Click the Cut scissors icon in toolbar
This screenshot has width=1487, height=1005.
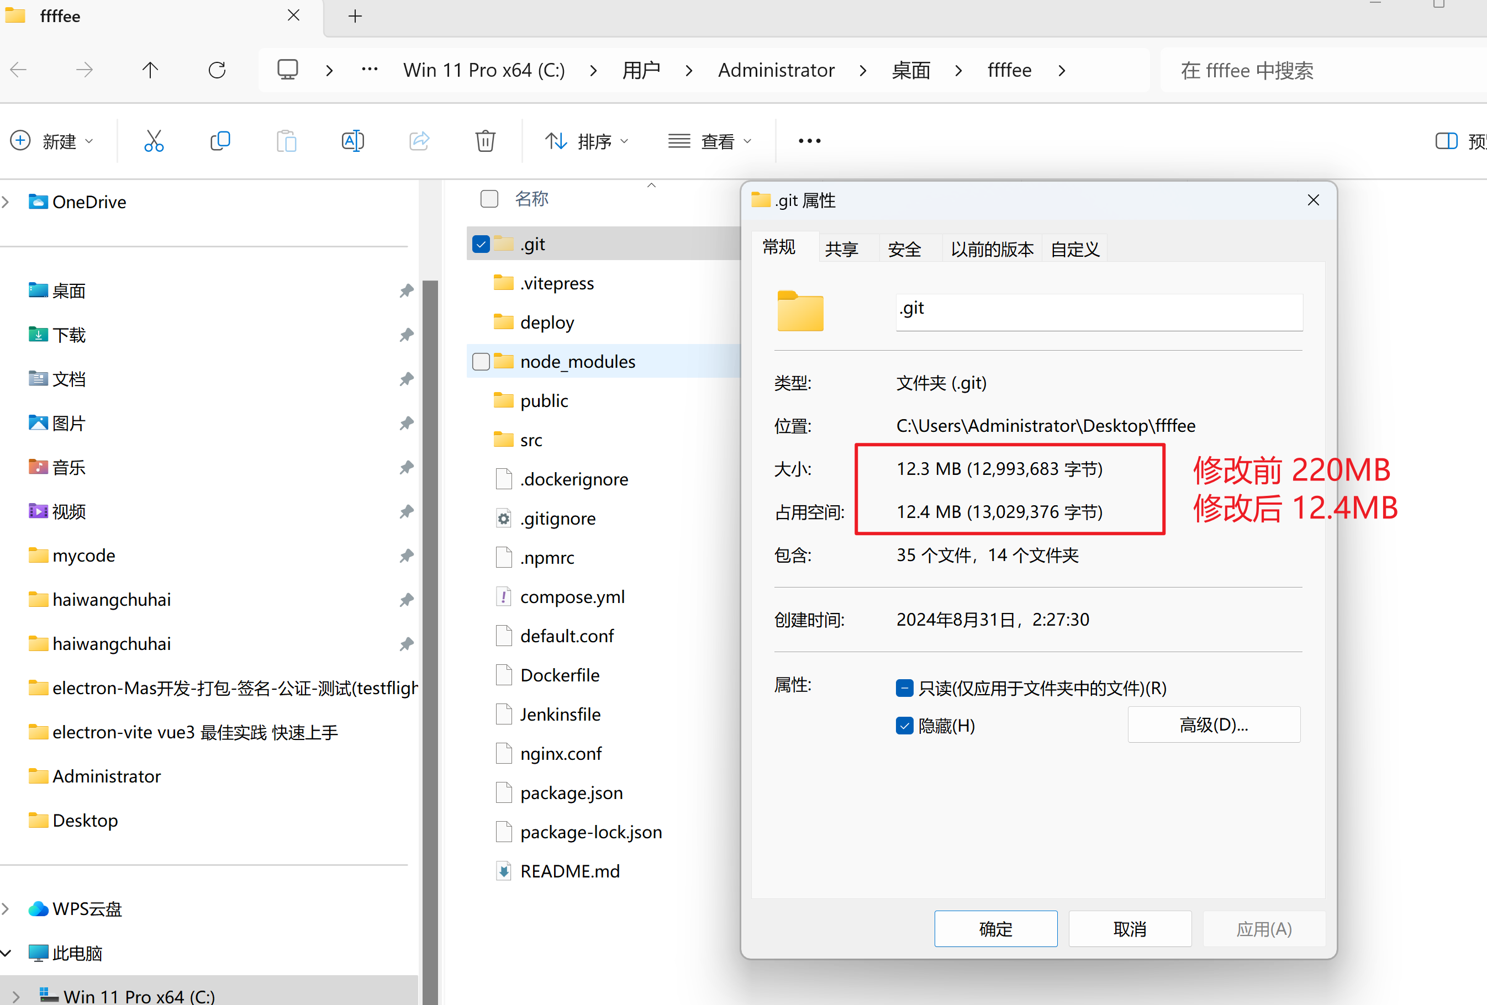coord(154,141)
